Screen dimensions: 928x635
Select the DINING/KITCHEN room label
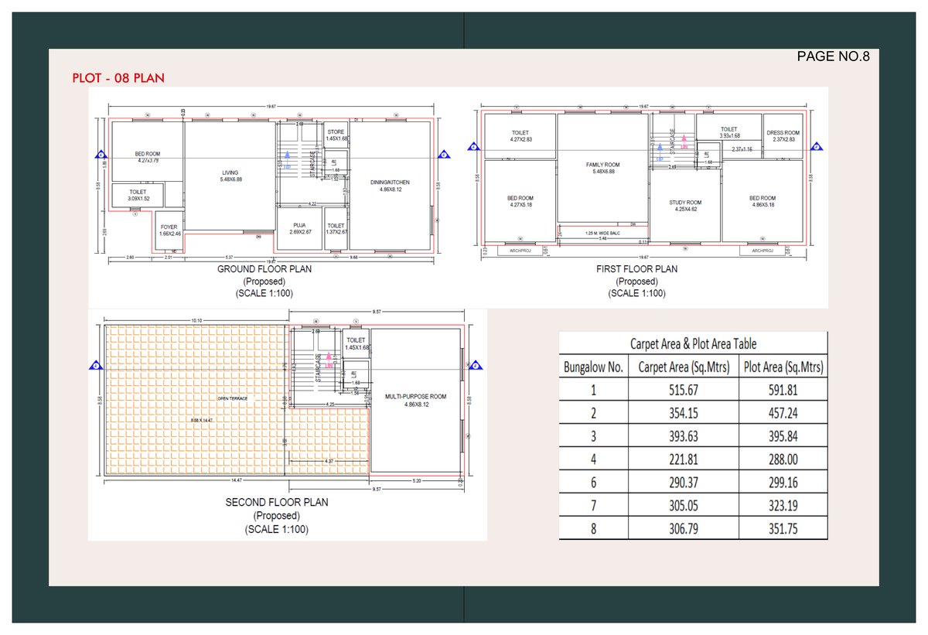click(390, 186)
